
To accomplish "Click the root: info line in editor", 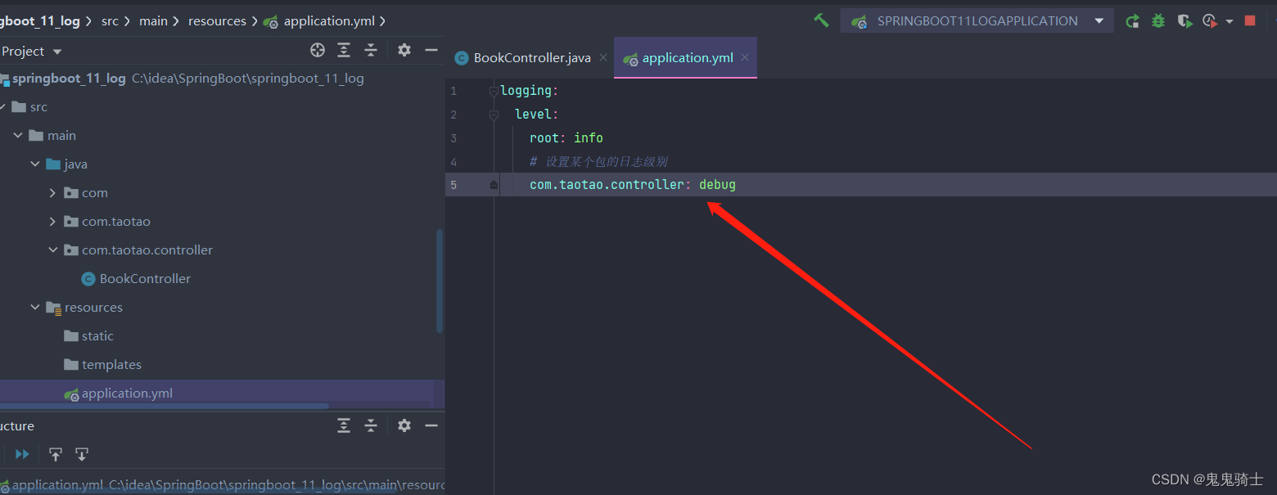I will [566, 138].
